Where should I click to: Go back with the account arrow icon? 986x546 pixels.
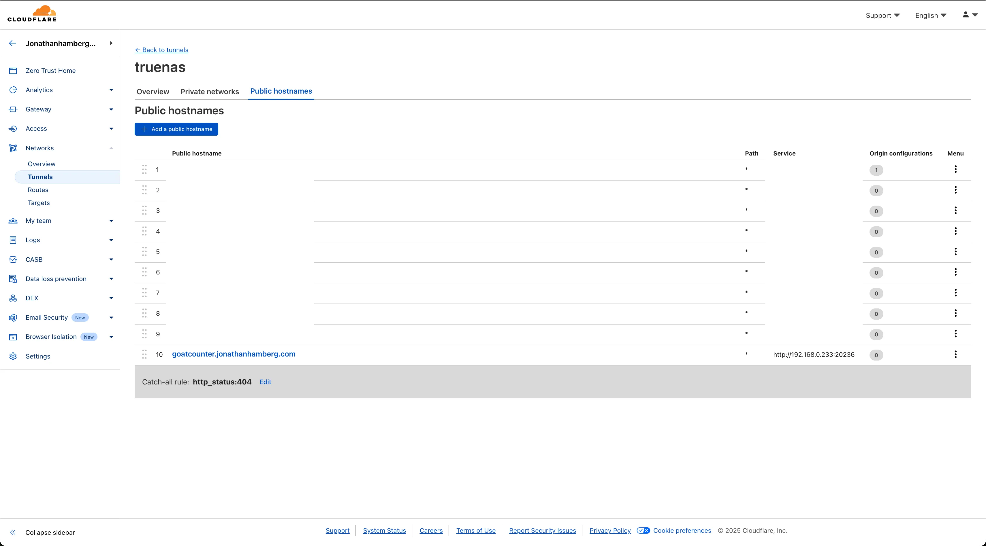pos(13,43)
